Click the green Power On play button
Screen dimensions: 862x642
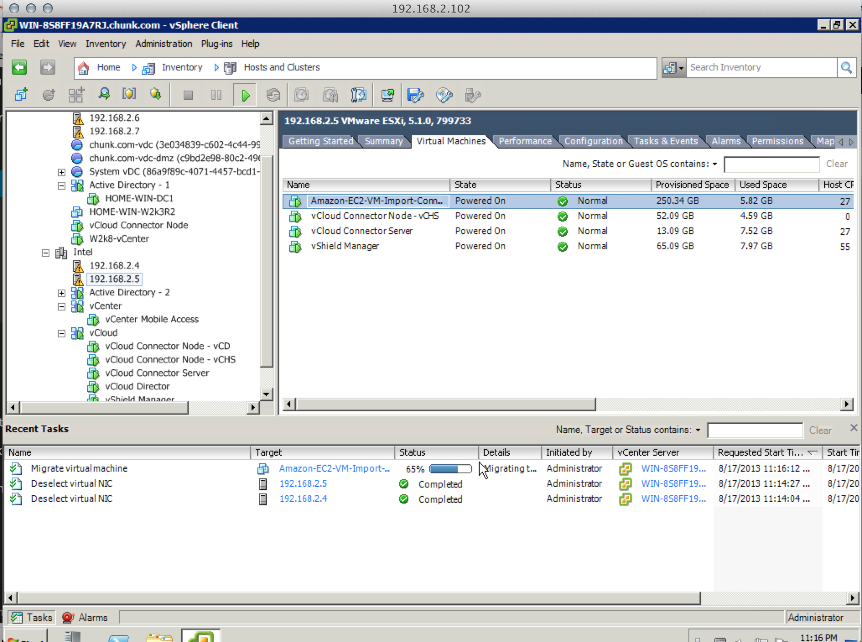tap(245, 95)
